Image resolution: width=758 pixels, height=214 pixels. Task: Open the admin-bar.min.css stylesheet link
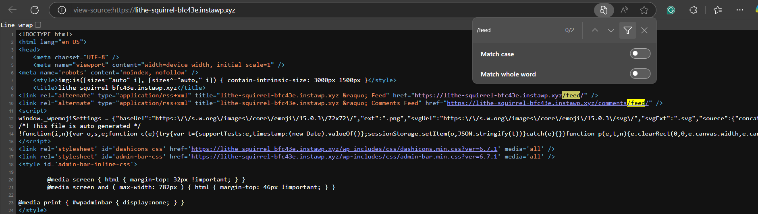344,156
